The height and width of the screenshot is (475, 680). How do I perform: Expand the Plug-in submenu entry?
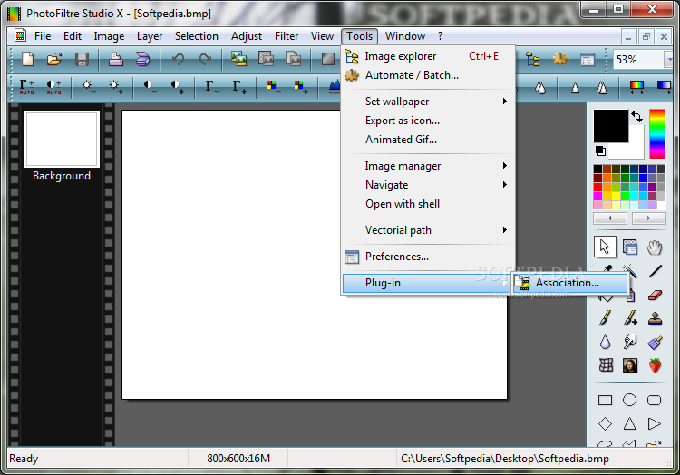tap(427, 283)
